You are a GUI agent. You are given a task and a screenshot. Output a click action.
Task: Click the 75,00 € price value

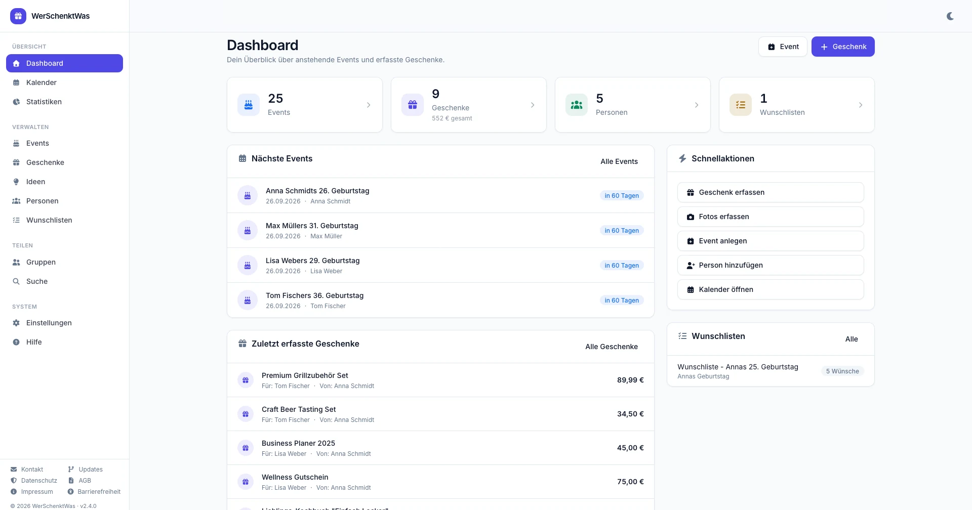click(x=630, y=482)
